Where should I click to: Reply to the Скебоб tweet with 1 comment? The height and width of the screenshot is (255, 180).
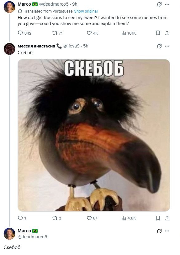coord(22,218)
